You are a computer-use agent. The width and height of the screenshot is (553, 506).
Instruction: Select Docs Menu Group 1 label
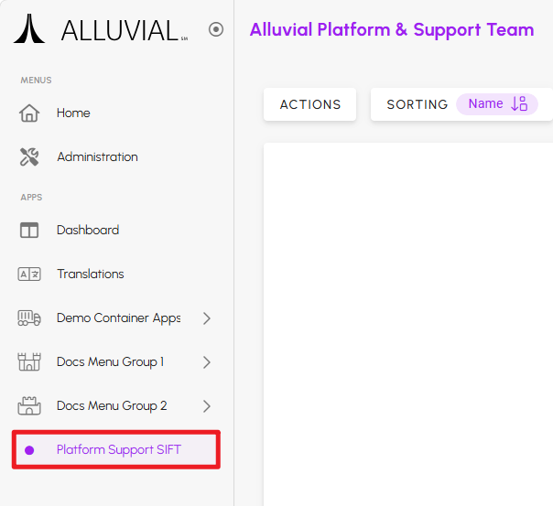pyautogui.click(x=110, y=361)
